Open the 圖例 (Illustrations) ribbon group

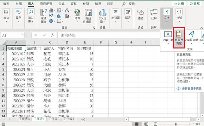click(x=18, y=15)
